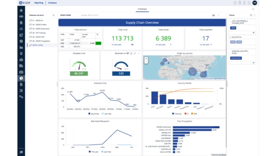Click the info icon in top bar
277x156 pixels.
pyautogui.click(x=235, y=3)
